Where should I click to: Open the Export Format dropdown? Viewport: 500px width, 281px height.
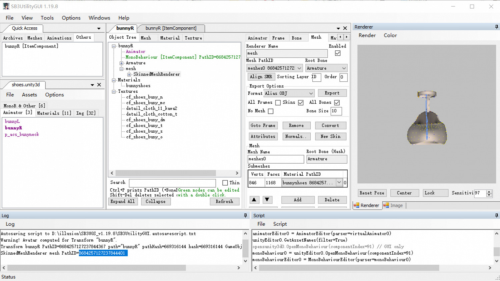pyautogui.click(x=311, y=93)
